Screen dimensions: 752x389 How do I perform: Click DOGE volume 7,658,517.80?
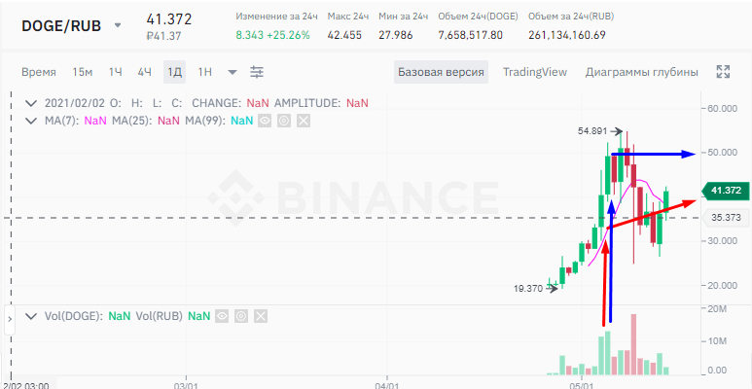point(471,35)
